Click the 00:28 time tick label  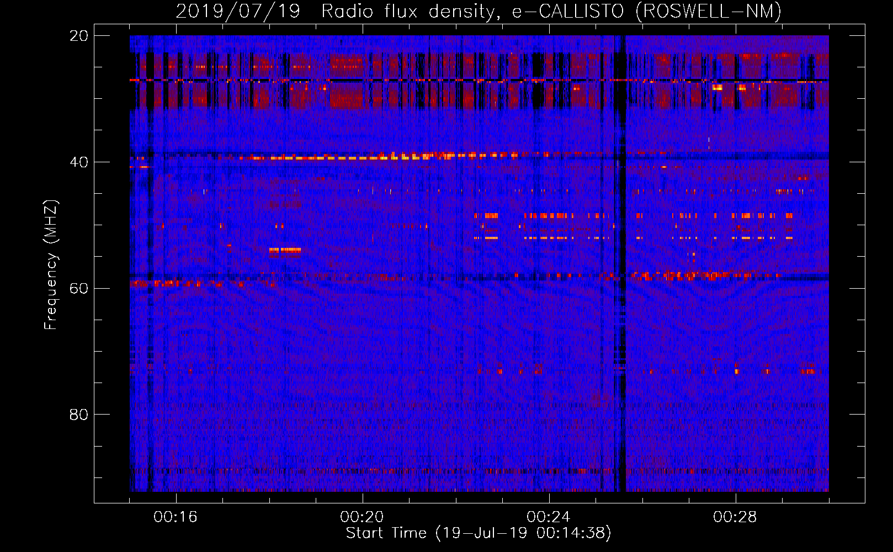click(735, 517)
